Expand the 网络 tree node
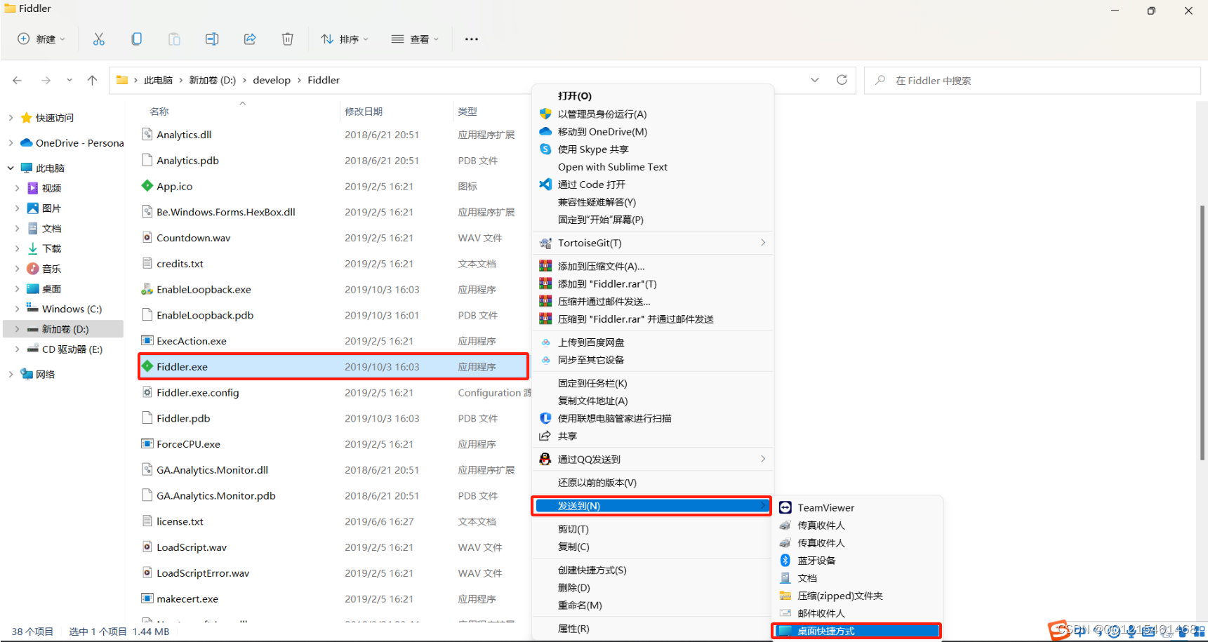 coord(11,374)
